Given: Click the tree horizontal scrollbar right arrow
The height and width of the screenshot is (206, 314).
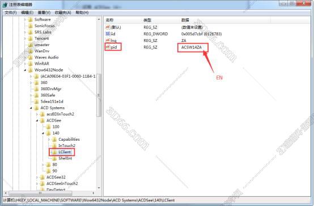Looking at the screenshot, I should tap(94, 193).
